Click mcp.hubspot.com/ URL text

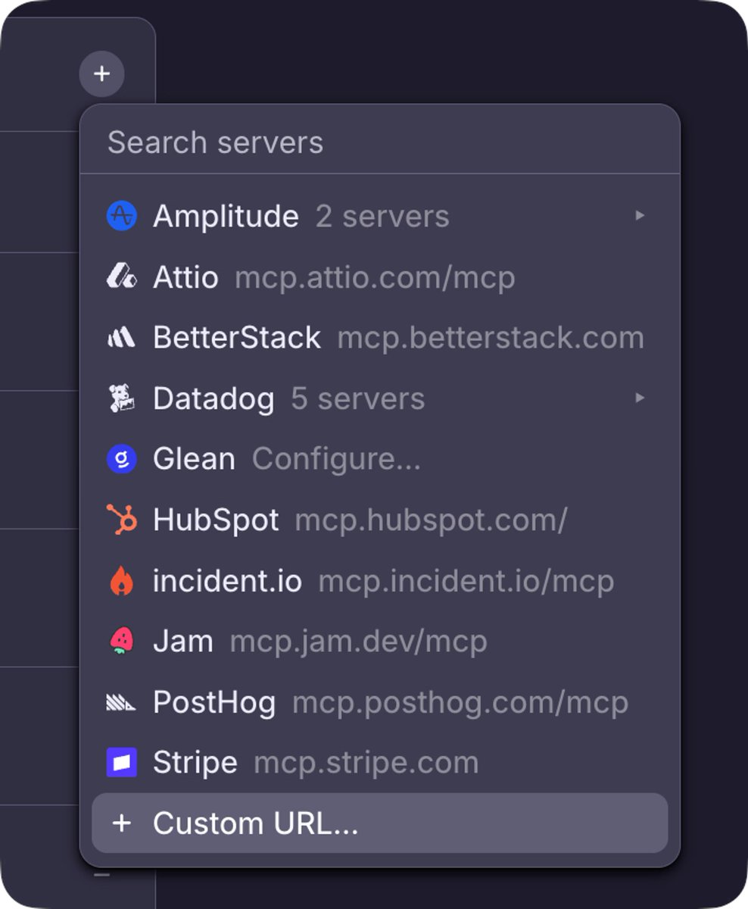(431, 520)
